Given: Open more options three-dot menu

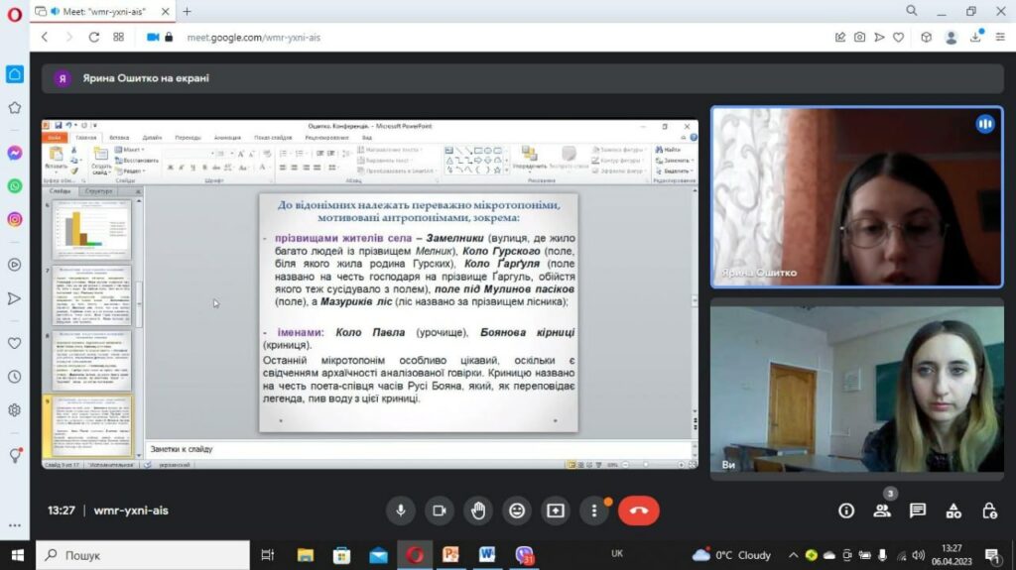Looking at the screenshot, I should point(594,511).
